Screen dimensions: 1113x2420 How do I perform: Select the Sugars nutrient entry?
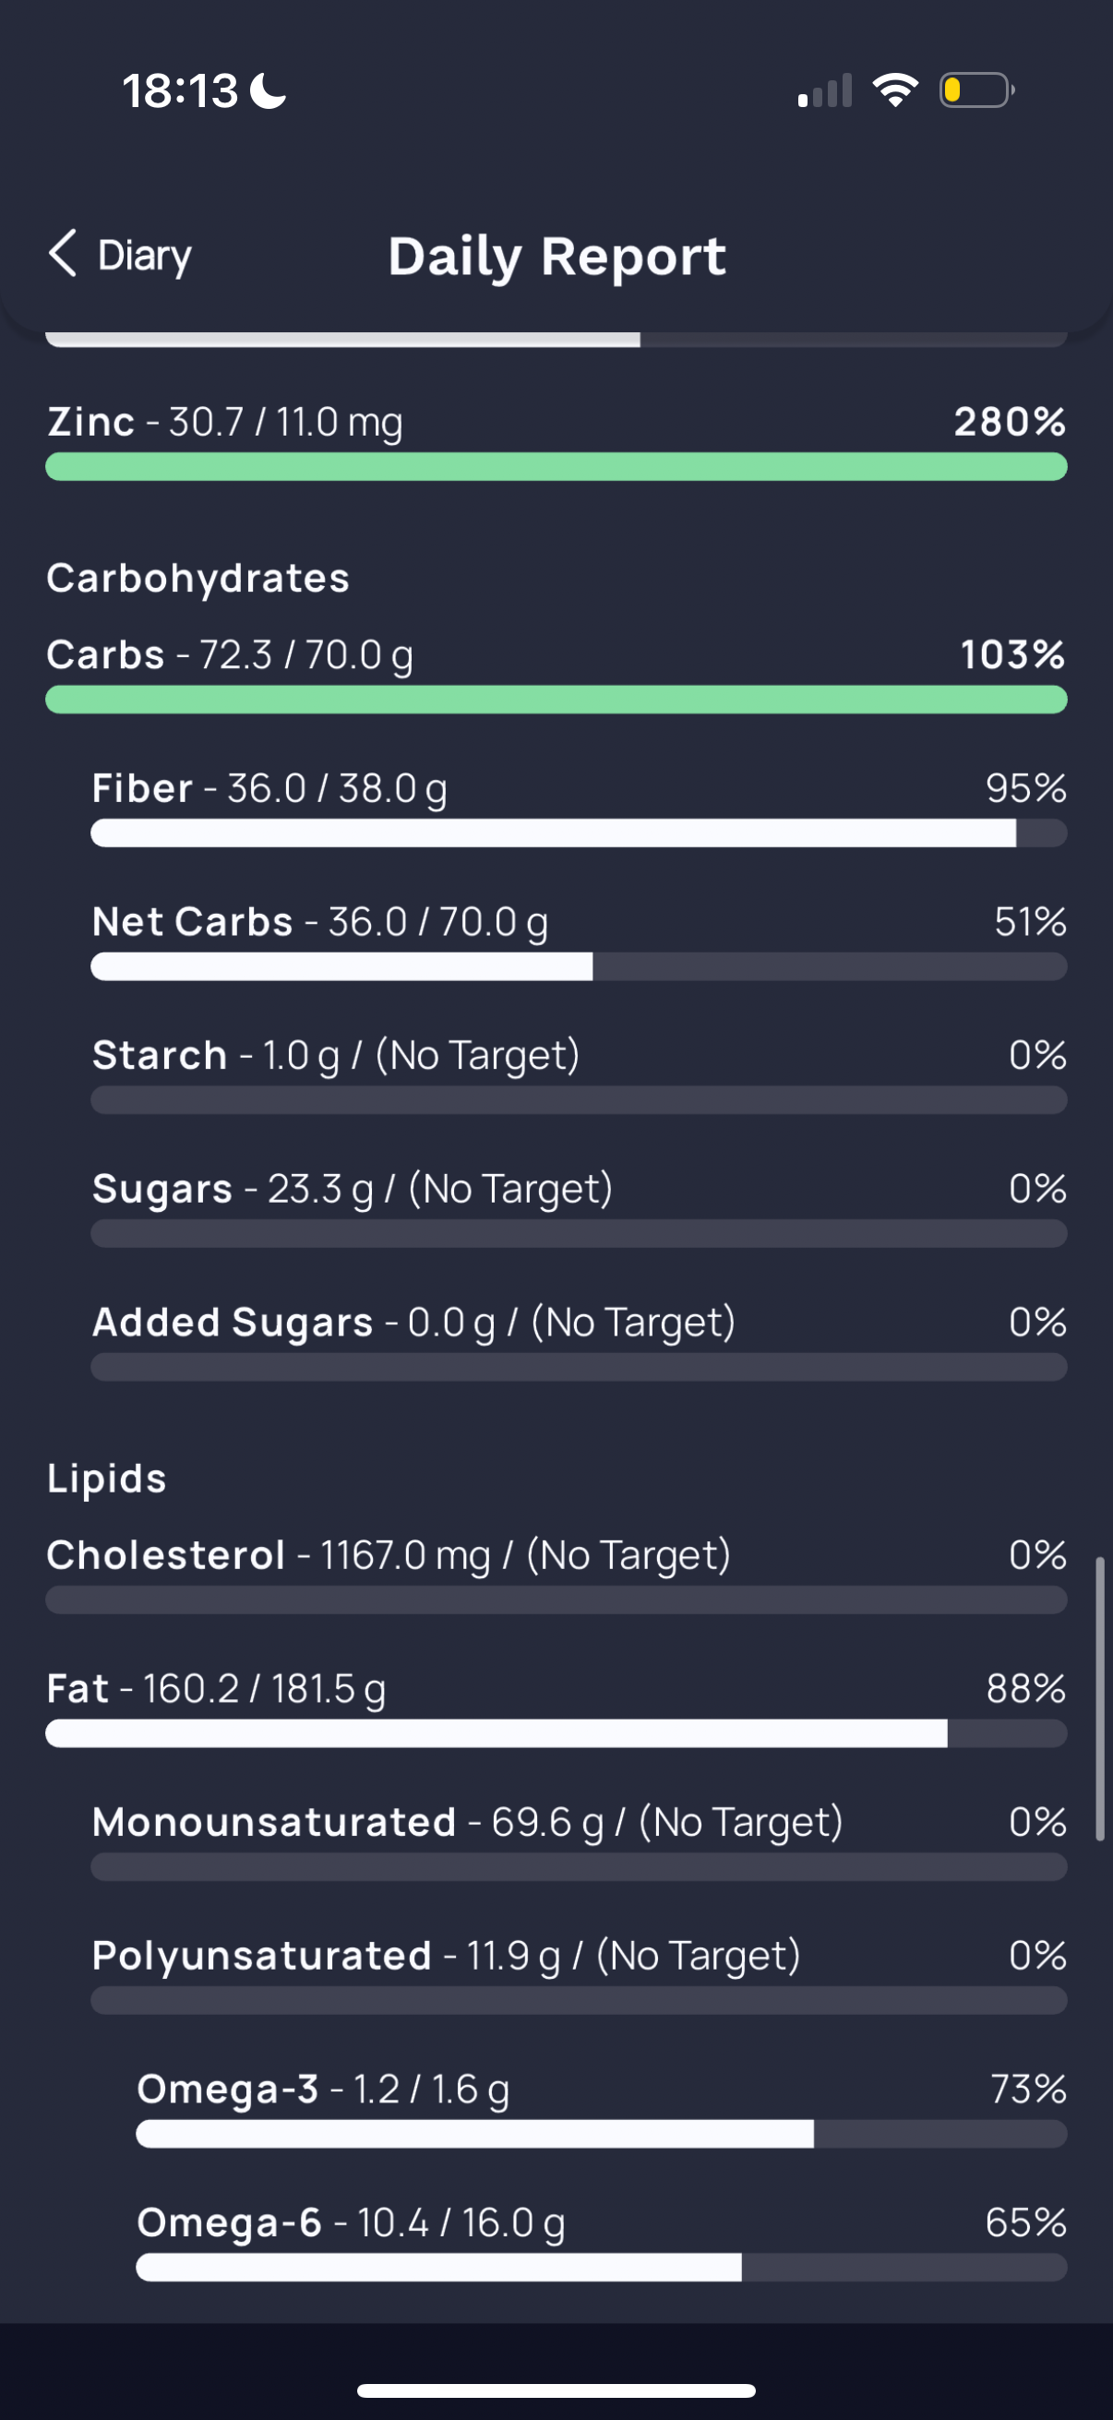coord(352,1189)
